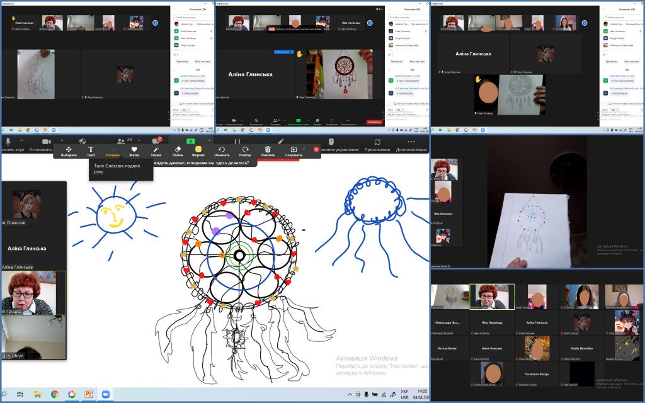645x403 pixels.
Task: Click Найти участника search in top-middle window
Action: [408, 17]
